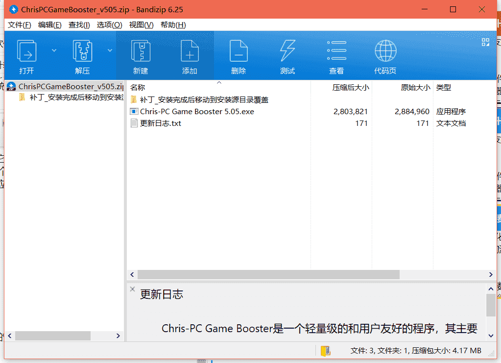This screenshot has height=363, width=501.
Task: Click the preview pane vertical scrollbar thumb
Action: (x=491, y=305)
